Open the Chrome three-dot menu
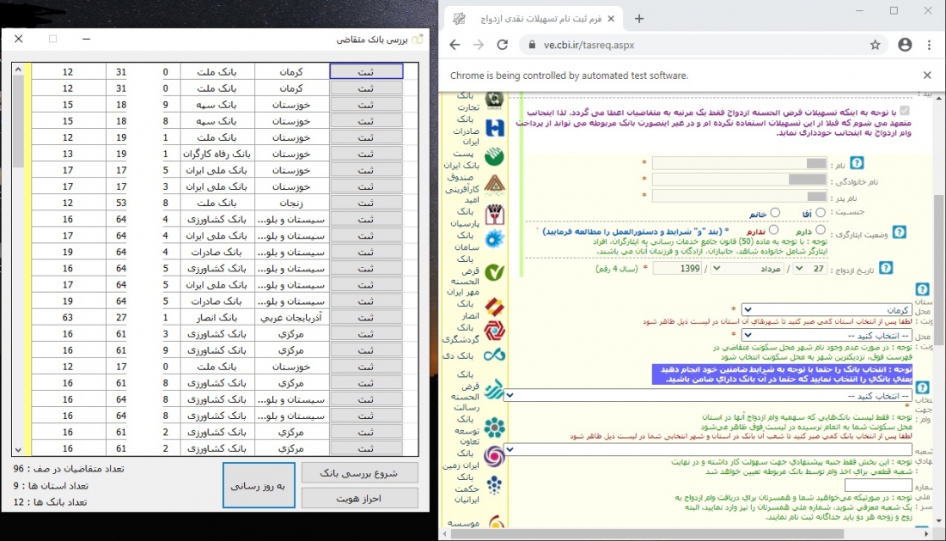This screenshot has height=541, width=946. (x=929, y=45)
